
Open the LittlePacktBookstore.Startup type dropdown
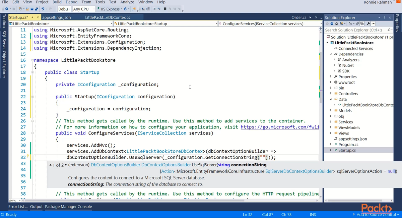point(165,24)
